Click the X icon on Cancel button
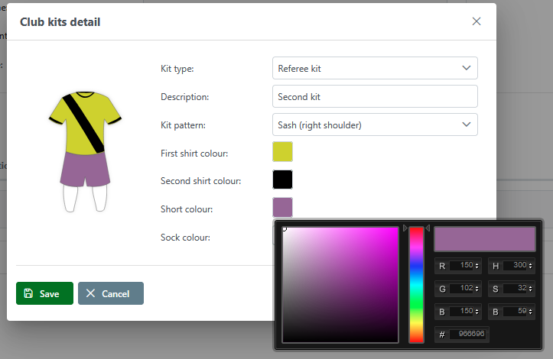 pyautogui.click(x=91, y=293)
